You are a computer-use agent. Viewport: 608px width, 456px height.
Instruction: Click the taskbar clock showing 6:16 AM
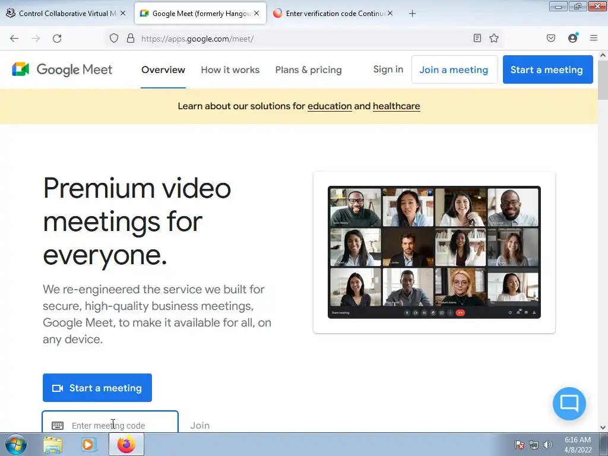coord(578,445)
